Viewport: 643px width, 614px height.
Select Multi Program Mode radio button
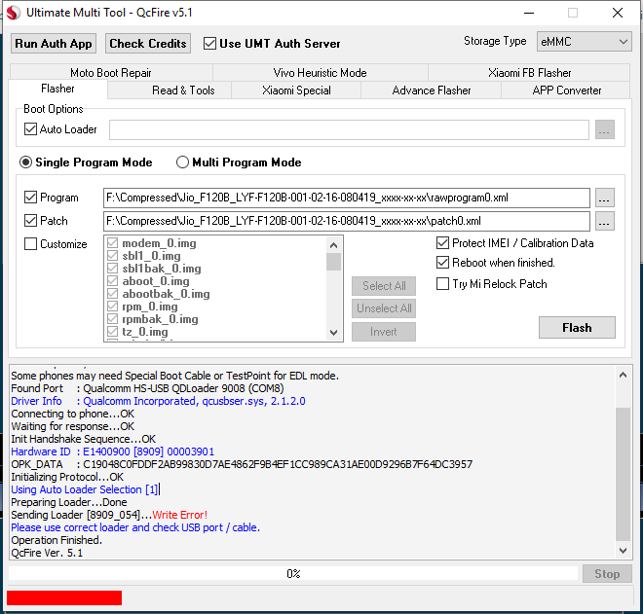point(182,163)
